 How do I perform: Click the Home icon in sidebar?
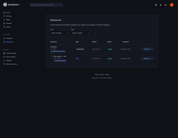tap(4, 13)
